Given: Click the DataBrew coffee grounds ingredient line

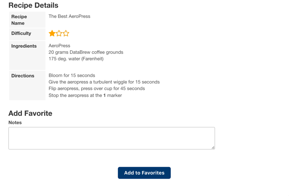Looking at the screenshot, I should [x=86, y=52].
